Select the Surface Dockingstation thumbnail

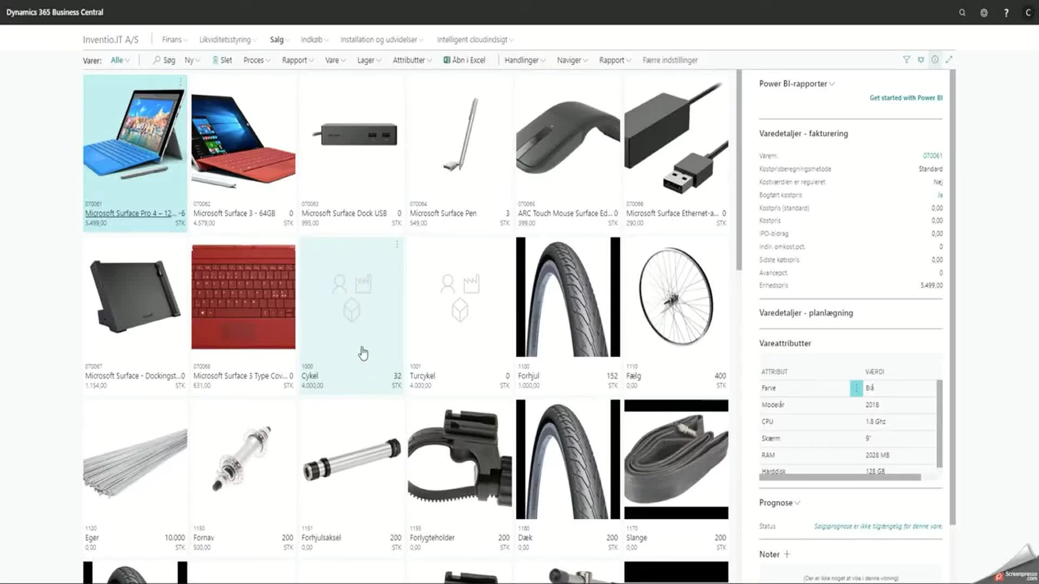(135, 297)
